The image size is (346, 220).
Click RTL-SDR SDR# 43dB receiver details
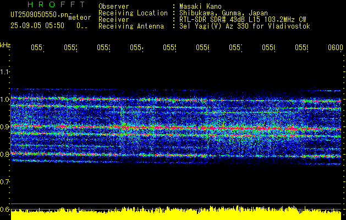pyautogui.click(x=243, y=20)
